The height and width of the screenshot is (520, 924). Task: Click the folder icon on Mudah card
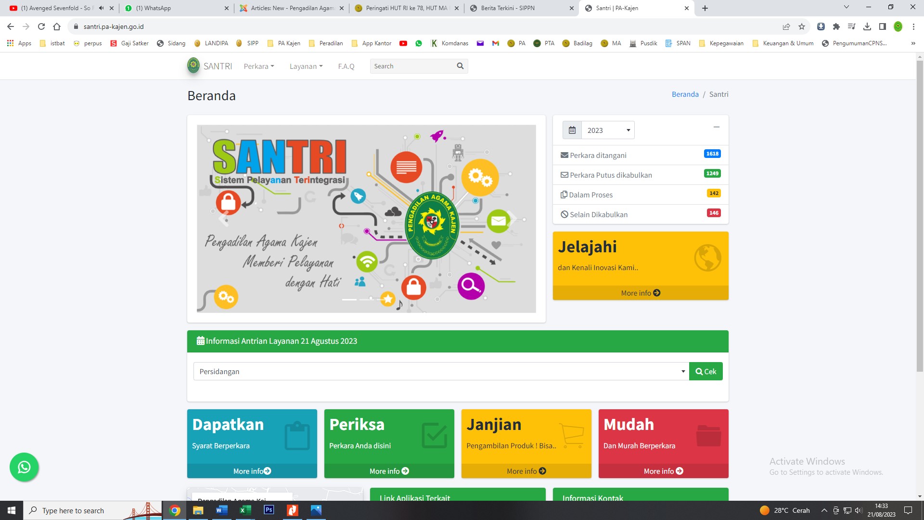708,436
